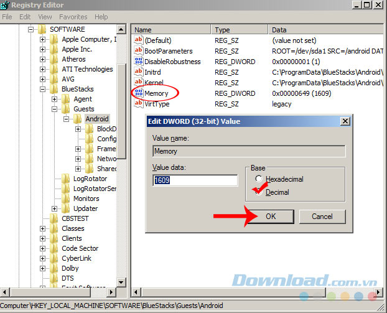
Task: Expand the Atheros registry key
Action: click(43, 60)
